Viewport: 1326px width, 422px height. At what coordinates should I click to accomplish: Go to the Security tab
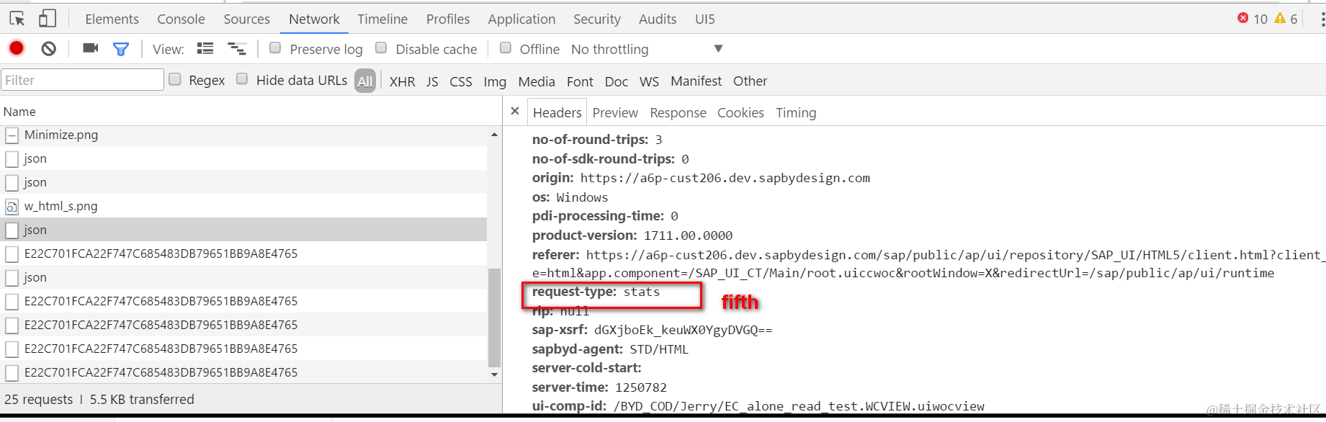pos(596,19)
